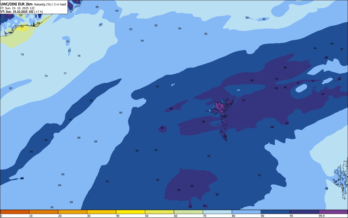Screen dimensions: 348x218
Task: Click the 90–95 dark blue legend swatch
Action: (275, 212)
